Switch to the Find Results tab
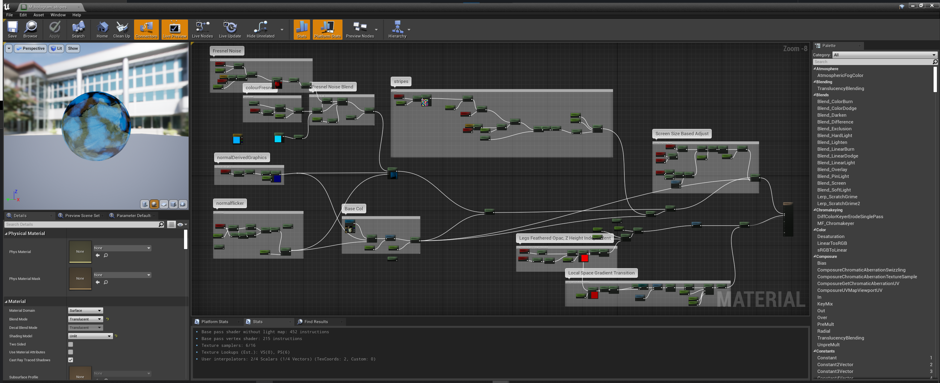The image size is (940, 383). point(316,322)
